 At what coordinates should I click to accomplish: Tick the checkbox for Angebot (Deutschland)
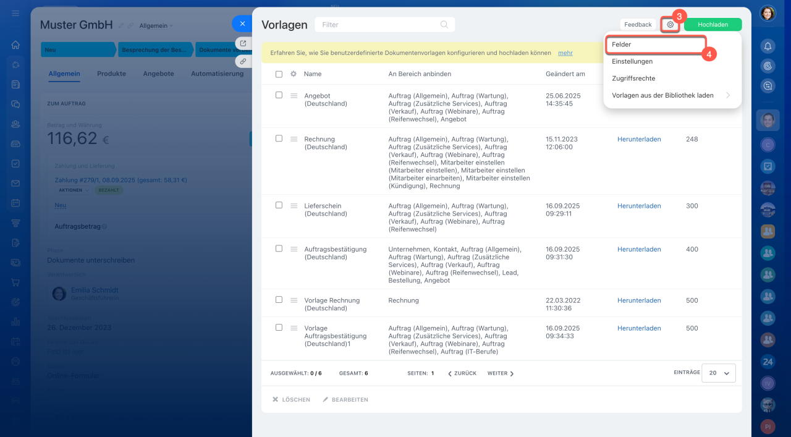click(x=279, y=95)
